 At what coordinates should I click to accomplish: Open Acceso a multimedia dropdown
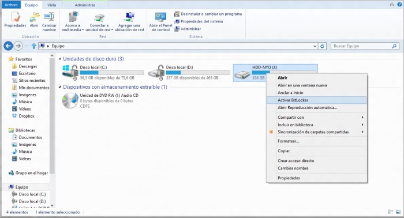click(73, 21)
